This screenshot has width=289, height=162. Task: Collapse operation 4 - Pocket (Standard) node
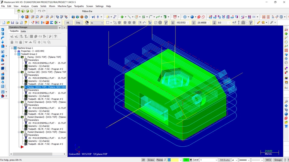click(19, 102)
